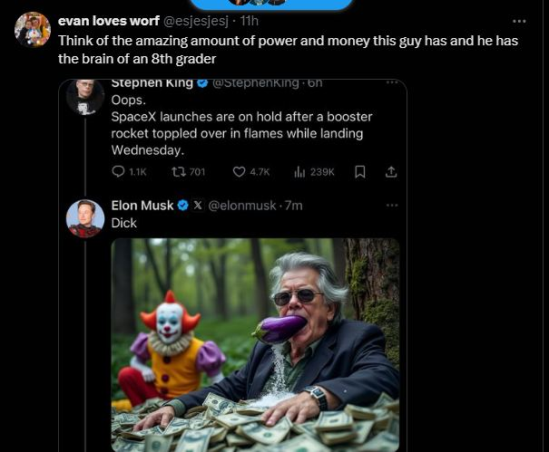The height and width of the screenshot is (452, 549).
Task: Click Elon Musk's profile picture
Action: 85,218
